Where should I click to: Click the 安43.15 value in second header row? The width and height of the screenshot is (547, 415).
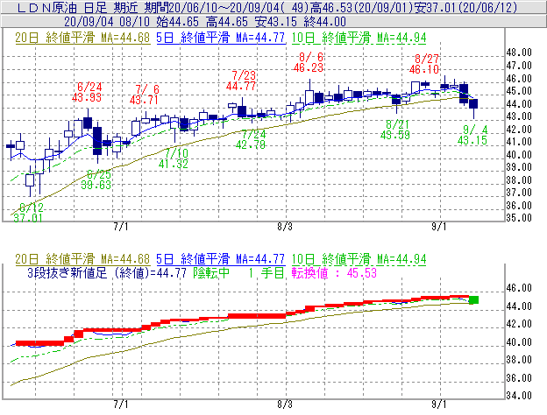(x=276, y=22)
